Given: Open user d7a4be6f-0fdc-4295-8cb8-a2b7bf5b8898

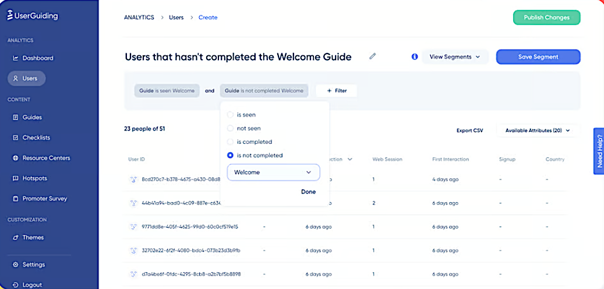Looking at the screenshot, I should coord(192,274).
